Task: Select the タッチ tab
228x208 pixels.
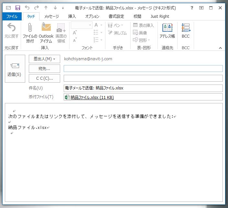Action: (x=31, y=16)
